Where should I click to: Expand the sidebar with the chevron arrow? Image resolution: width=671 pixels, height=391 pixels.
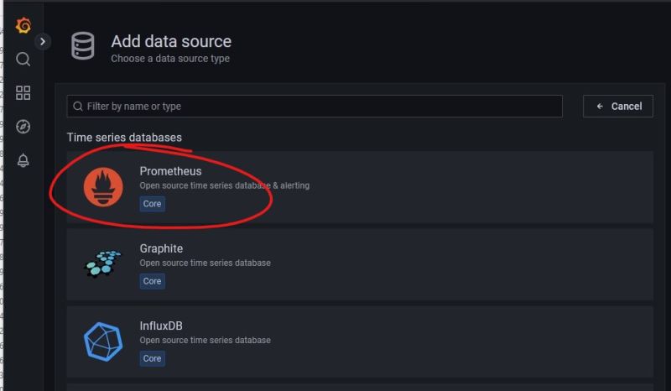click(x=43, y=42)
